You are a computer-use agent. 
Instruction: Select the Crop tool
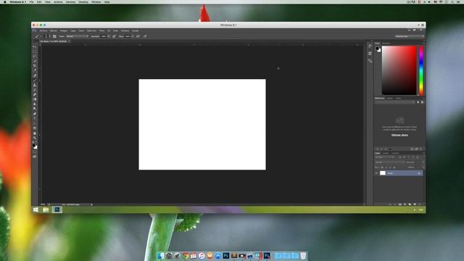pos(35,65)
